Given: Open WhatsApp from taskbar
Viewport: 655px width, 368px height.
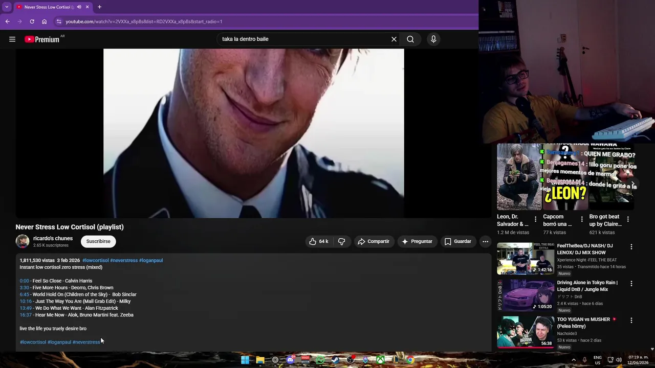Looking at the screenshot, I should (320, 360).
